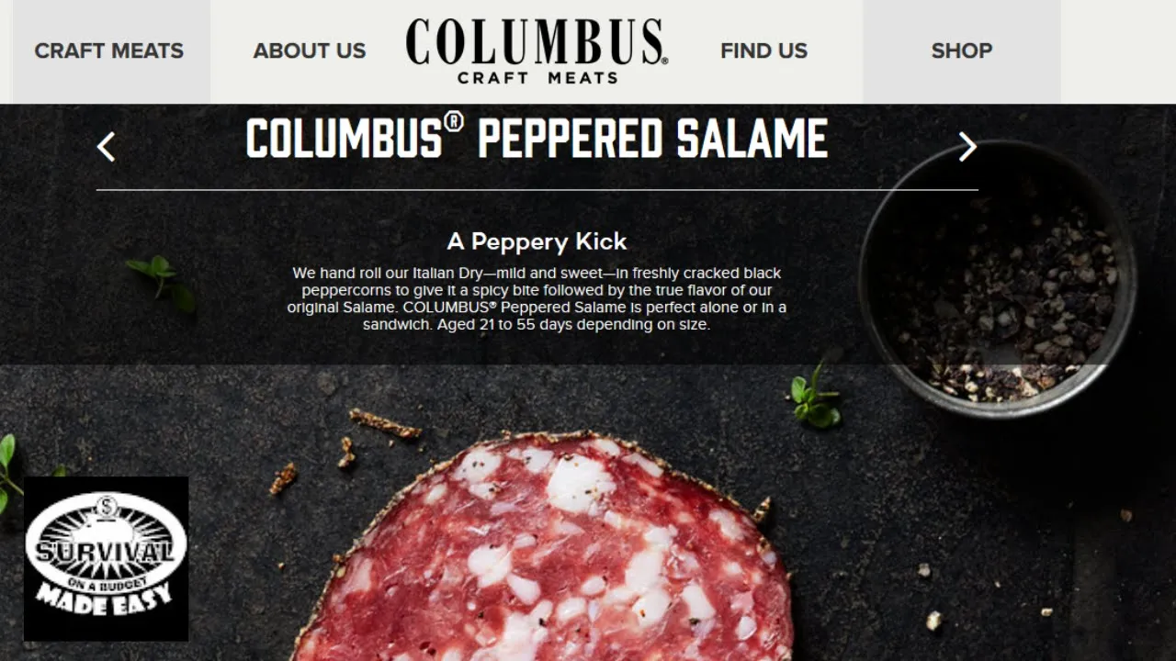Advance to next product with right chevron

click(x=967, y=146)
